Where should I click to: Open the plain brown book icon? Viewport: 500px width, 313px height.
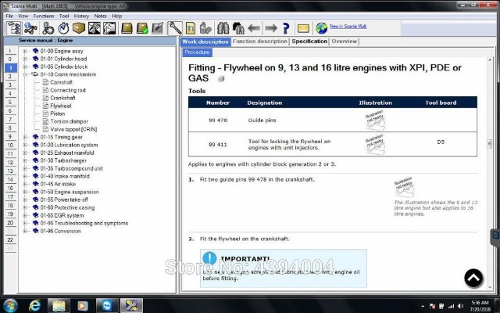tap(127, 28)
